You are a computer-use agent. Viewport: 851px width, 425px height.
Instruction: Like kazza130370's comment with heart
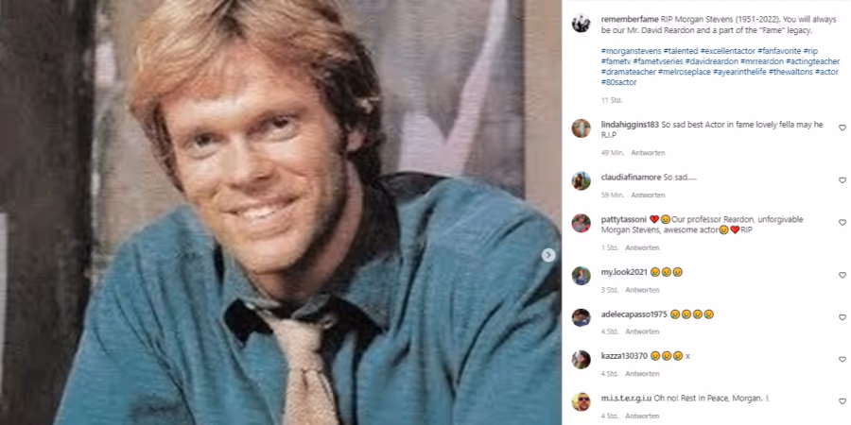point(842,360)
